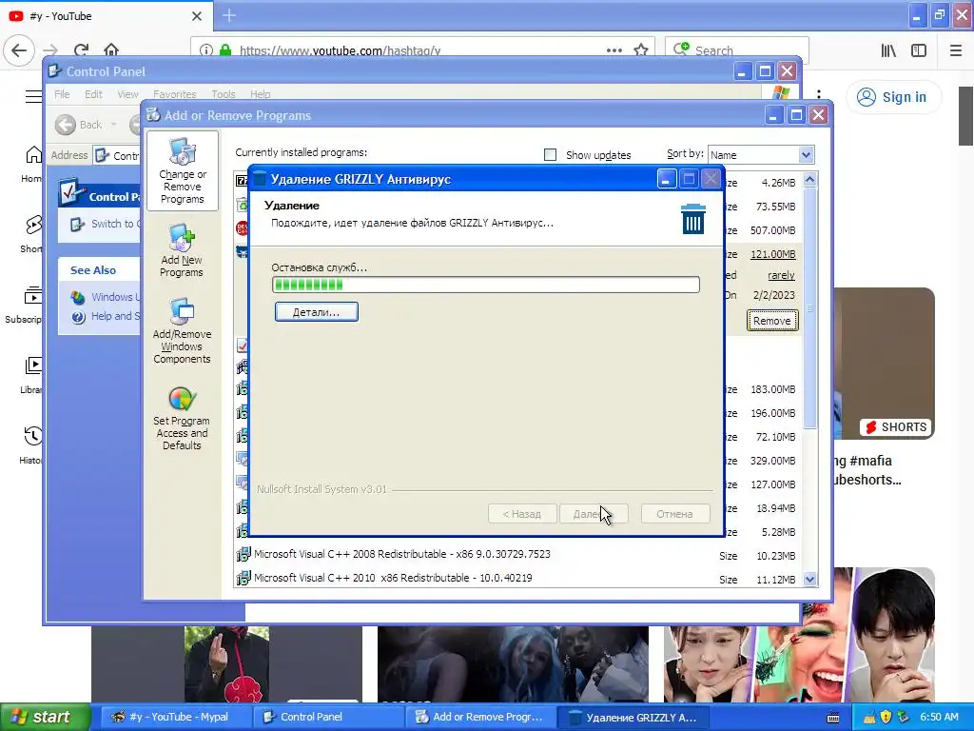The width and height of the screenshot is (974, 731).
Task: Open YouTube settings three-dot menu
Action: (819, 94)
